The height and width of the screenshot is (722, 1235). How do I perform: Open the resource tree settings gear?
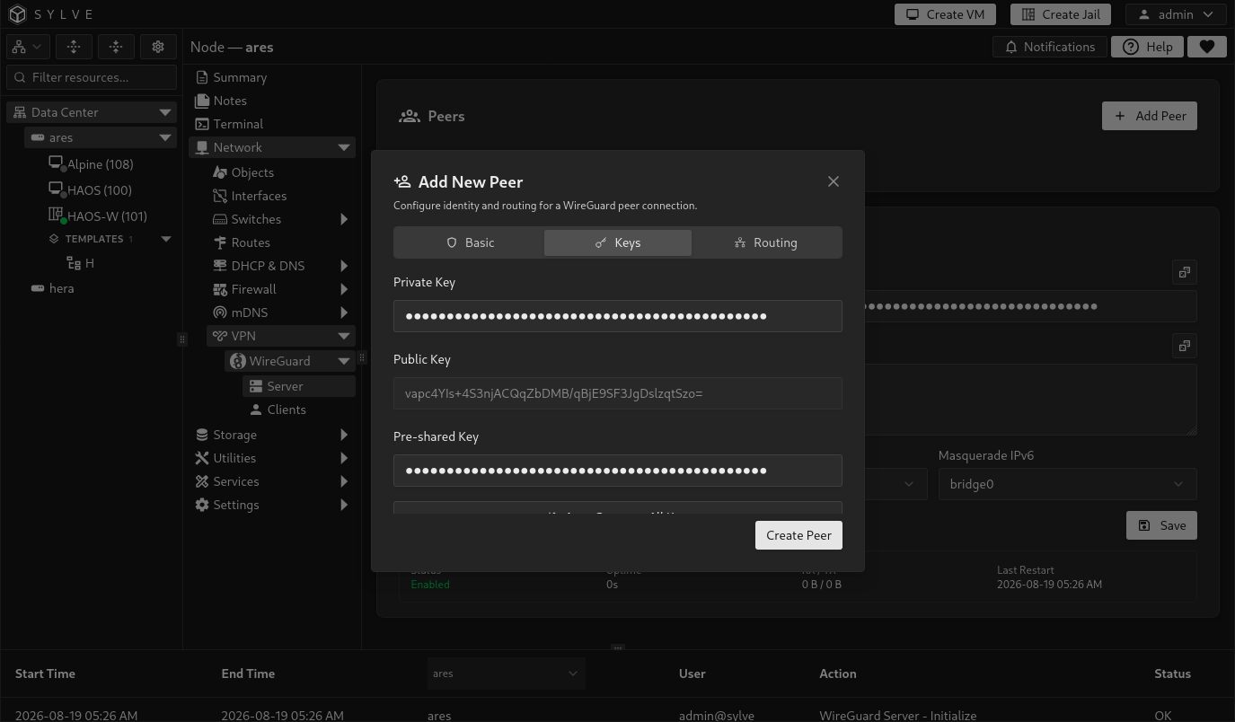click(x=158, y=47)
